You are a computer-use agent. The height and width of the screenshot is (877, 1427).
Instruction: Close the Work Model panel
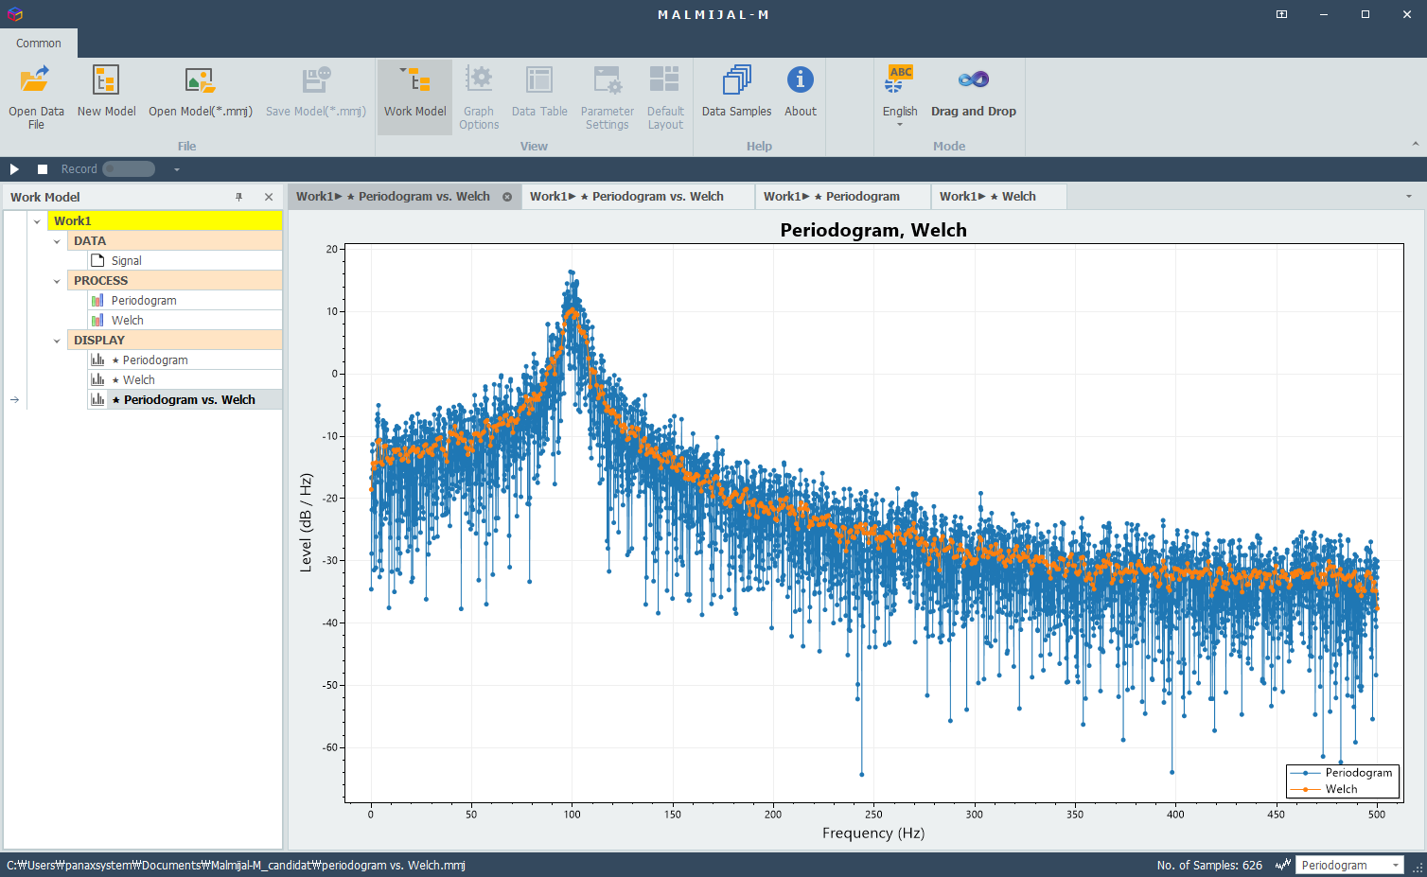click(x=269, y=197)
